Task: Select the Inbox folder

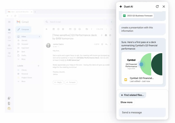Action: tap(29, 37)
